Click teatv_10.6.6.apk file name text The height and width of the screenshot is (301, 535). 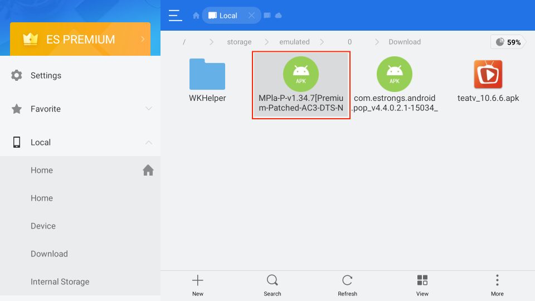(488, 98)
